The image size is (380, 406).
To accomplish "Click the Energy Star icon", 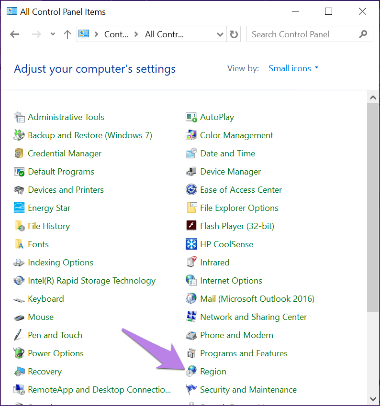I will coord(19,208).
